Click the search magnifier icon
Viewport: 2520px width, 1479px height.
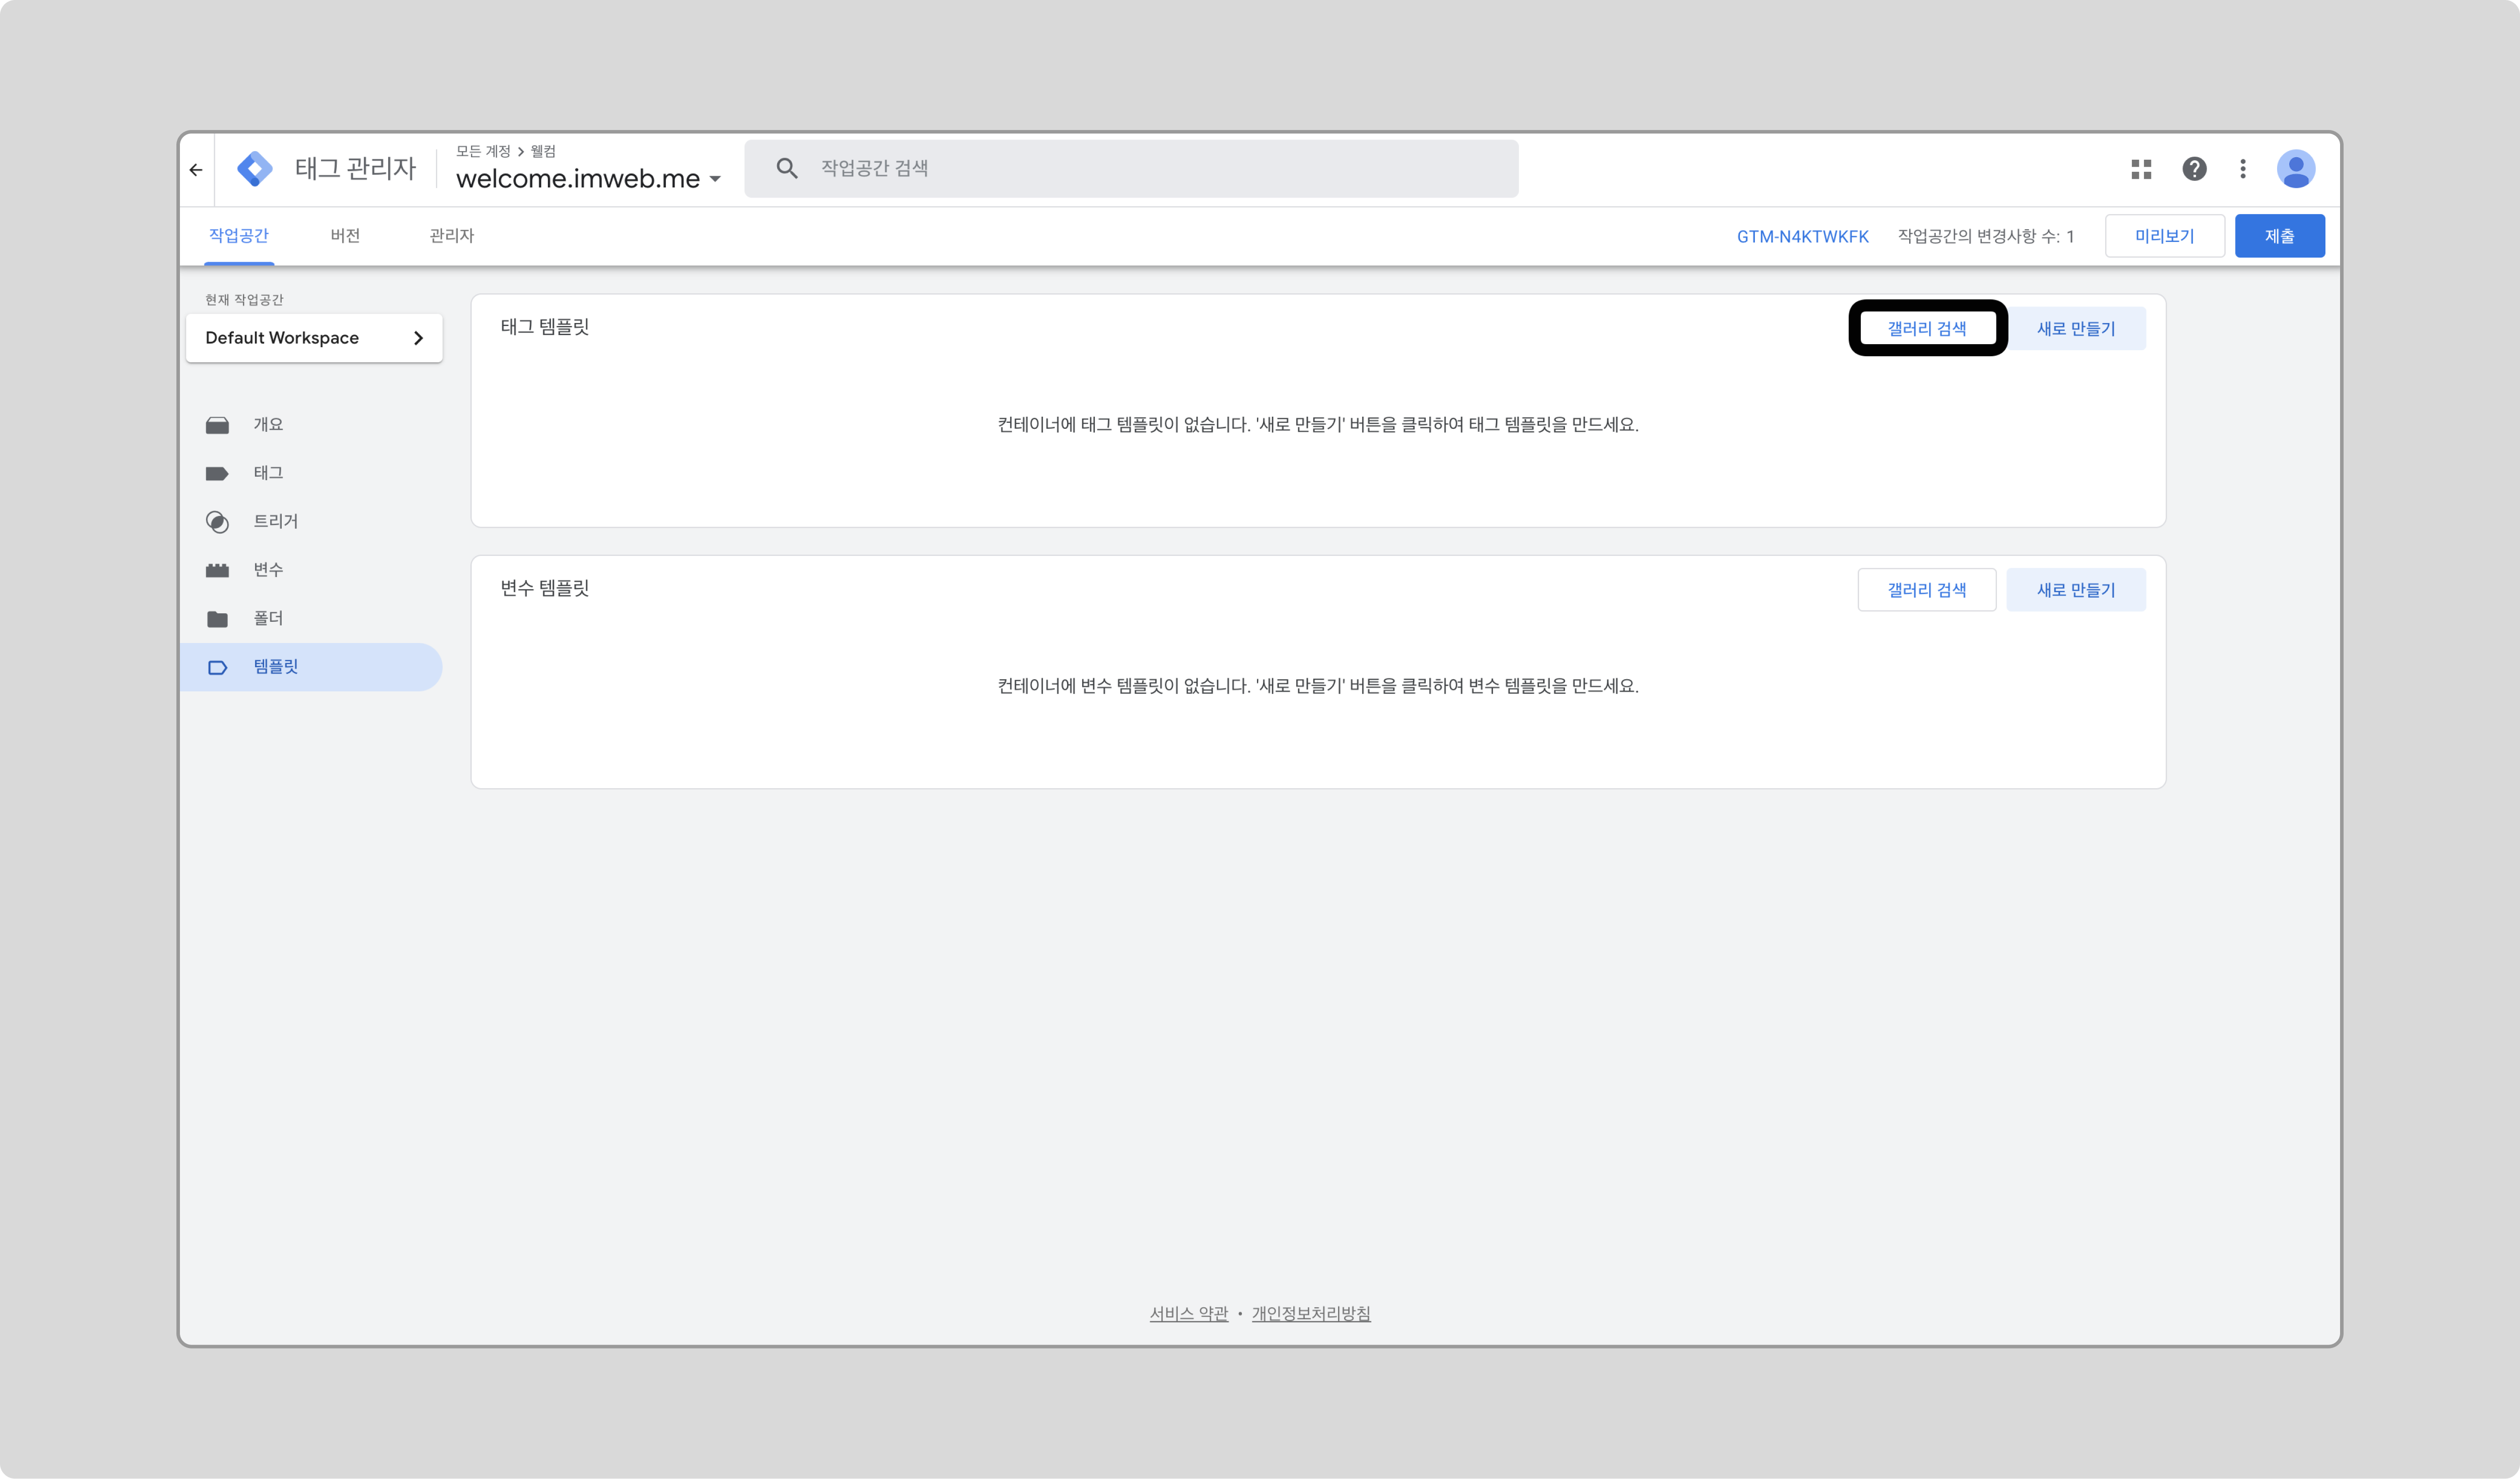pos(787,168)
